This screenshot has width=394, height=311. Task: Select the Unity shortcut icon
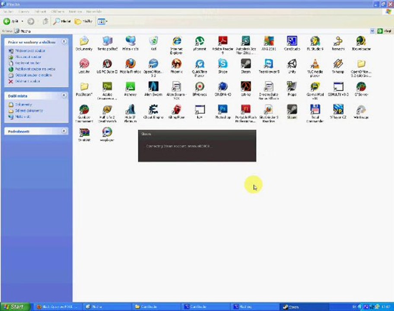[x=292, y=67]
